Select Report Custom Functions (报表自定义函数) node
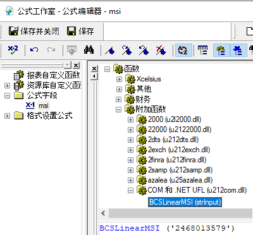This screenshot has height=235, width=253. (53, 75)
